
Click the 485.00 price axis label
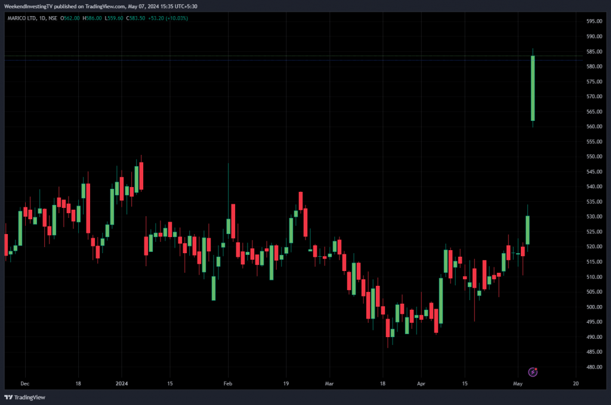594,352
